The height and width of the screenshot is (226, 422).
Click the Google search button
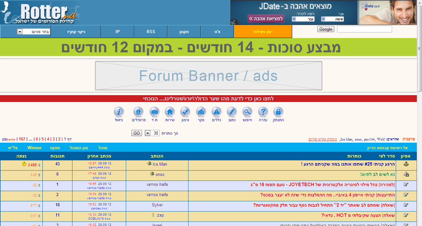tap(325, 29)
